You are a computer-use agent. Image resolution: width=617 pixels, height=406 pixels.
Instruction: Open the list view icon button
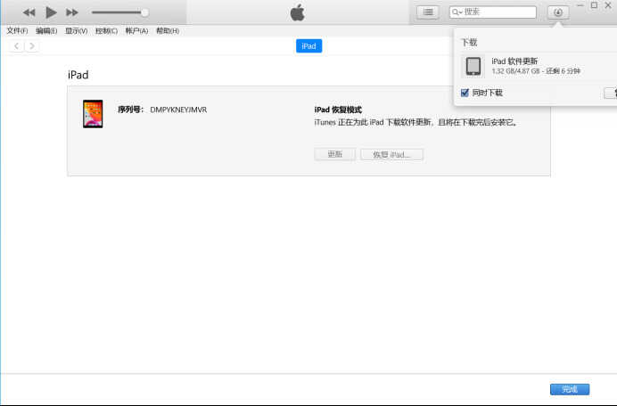click(x=428, y=12)
